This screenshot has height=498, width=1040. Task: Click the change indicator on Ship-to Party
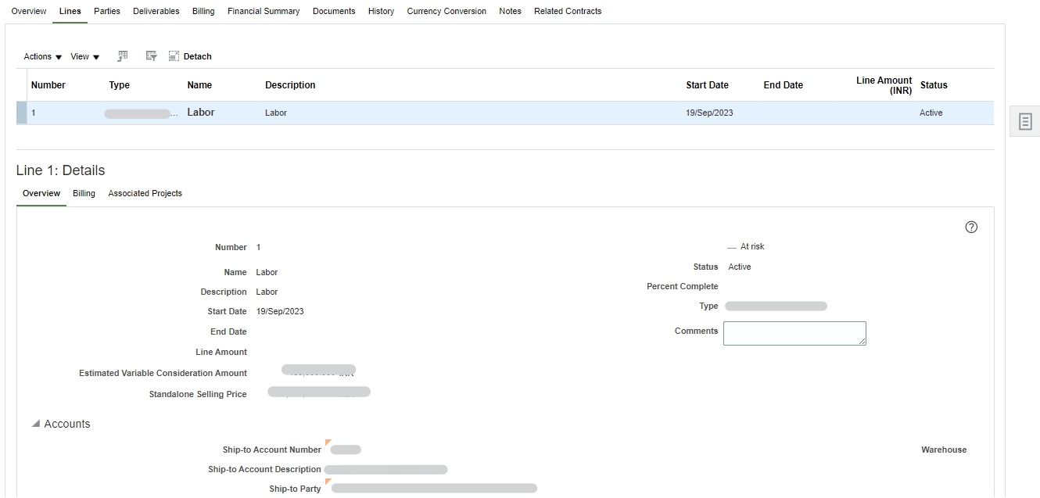(326, 482)
